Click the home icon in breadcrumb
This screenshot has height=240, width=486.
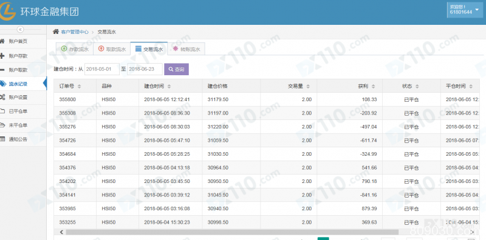(55, 32)
